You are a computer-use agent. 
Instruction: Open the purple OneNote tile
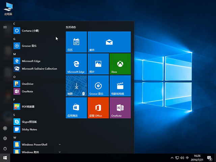120,108
